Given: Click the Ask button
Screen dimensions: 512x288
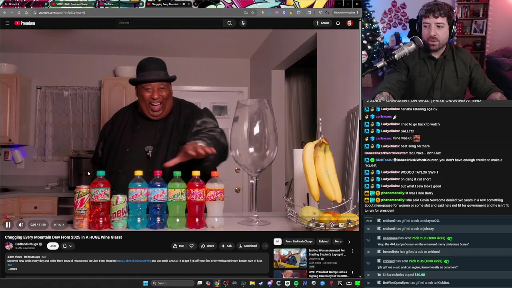Looking at the screenshot, I should pyautogui.click(x=226, y=246).
